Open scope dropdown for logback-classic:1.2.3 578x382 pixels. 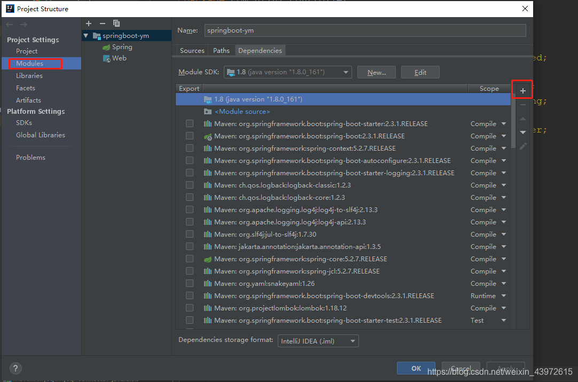coord(504,185)
